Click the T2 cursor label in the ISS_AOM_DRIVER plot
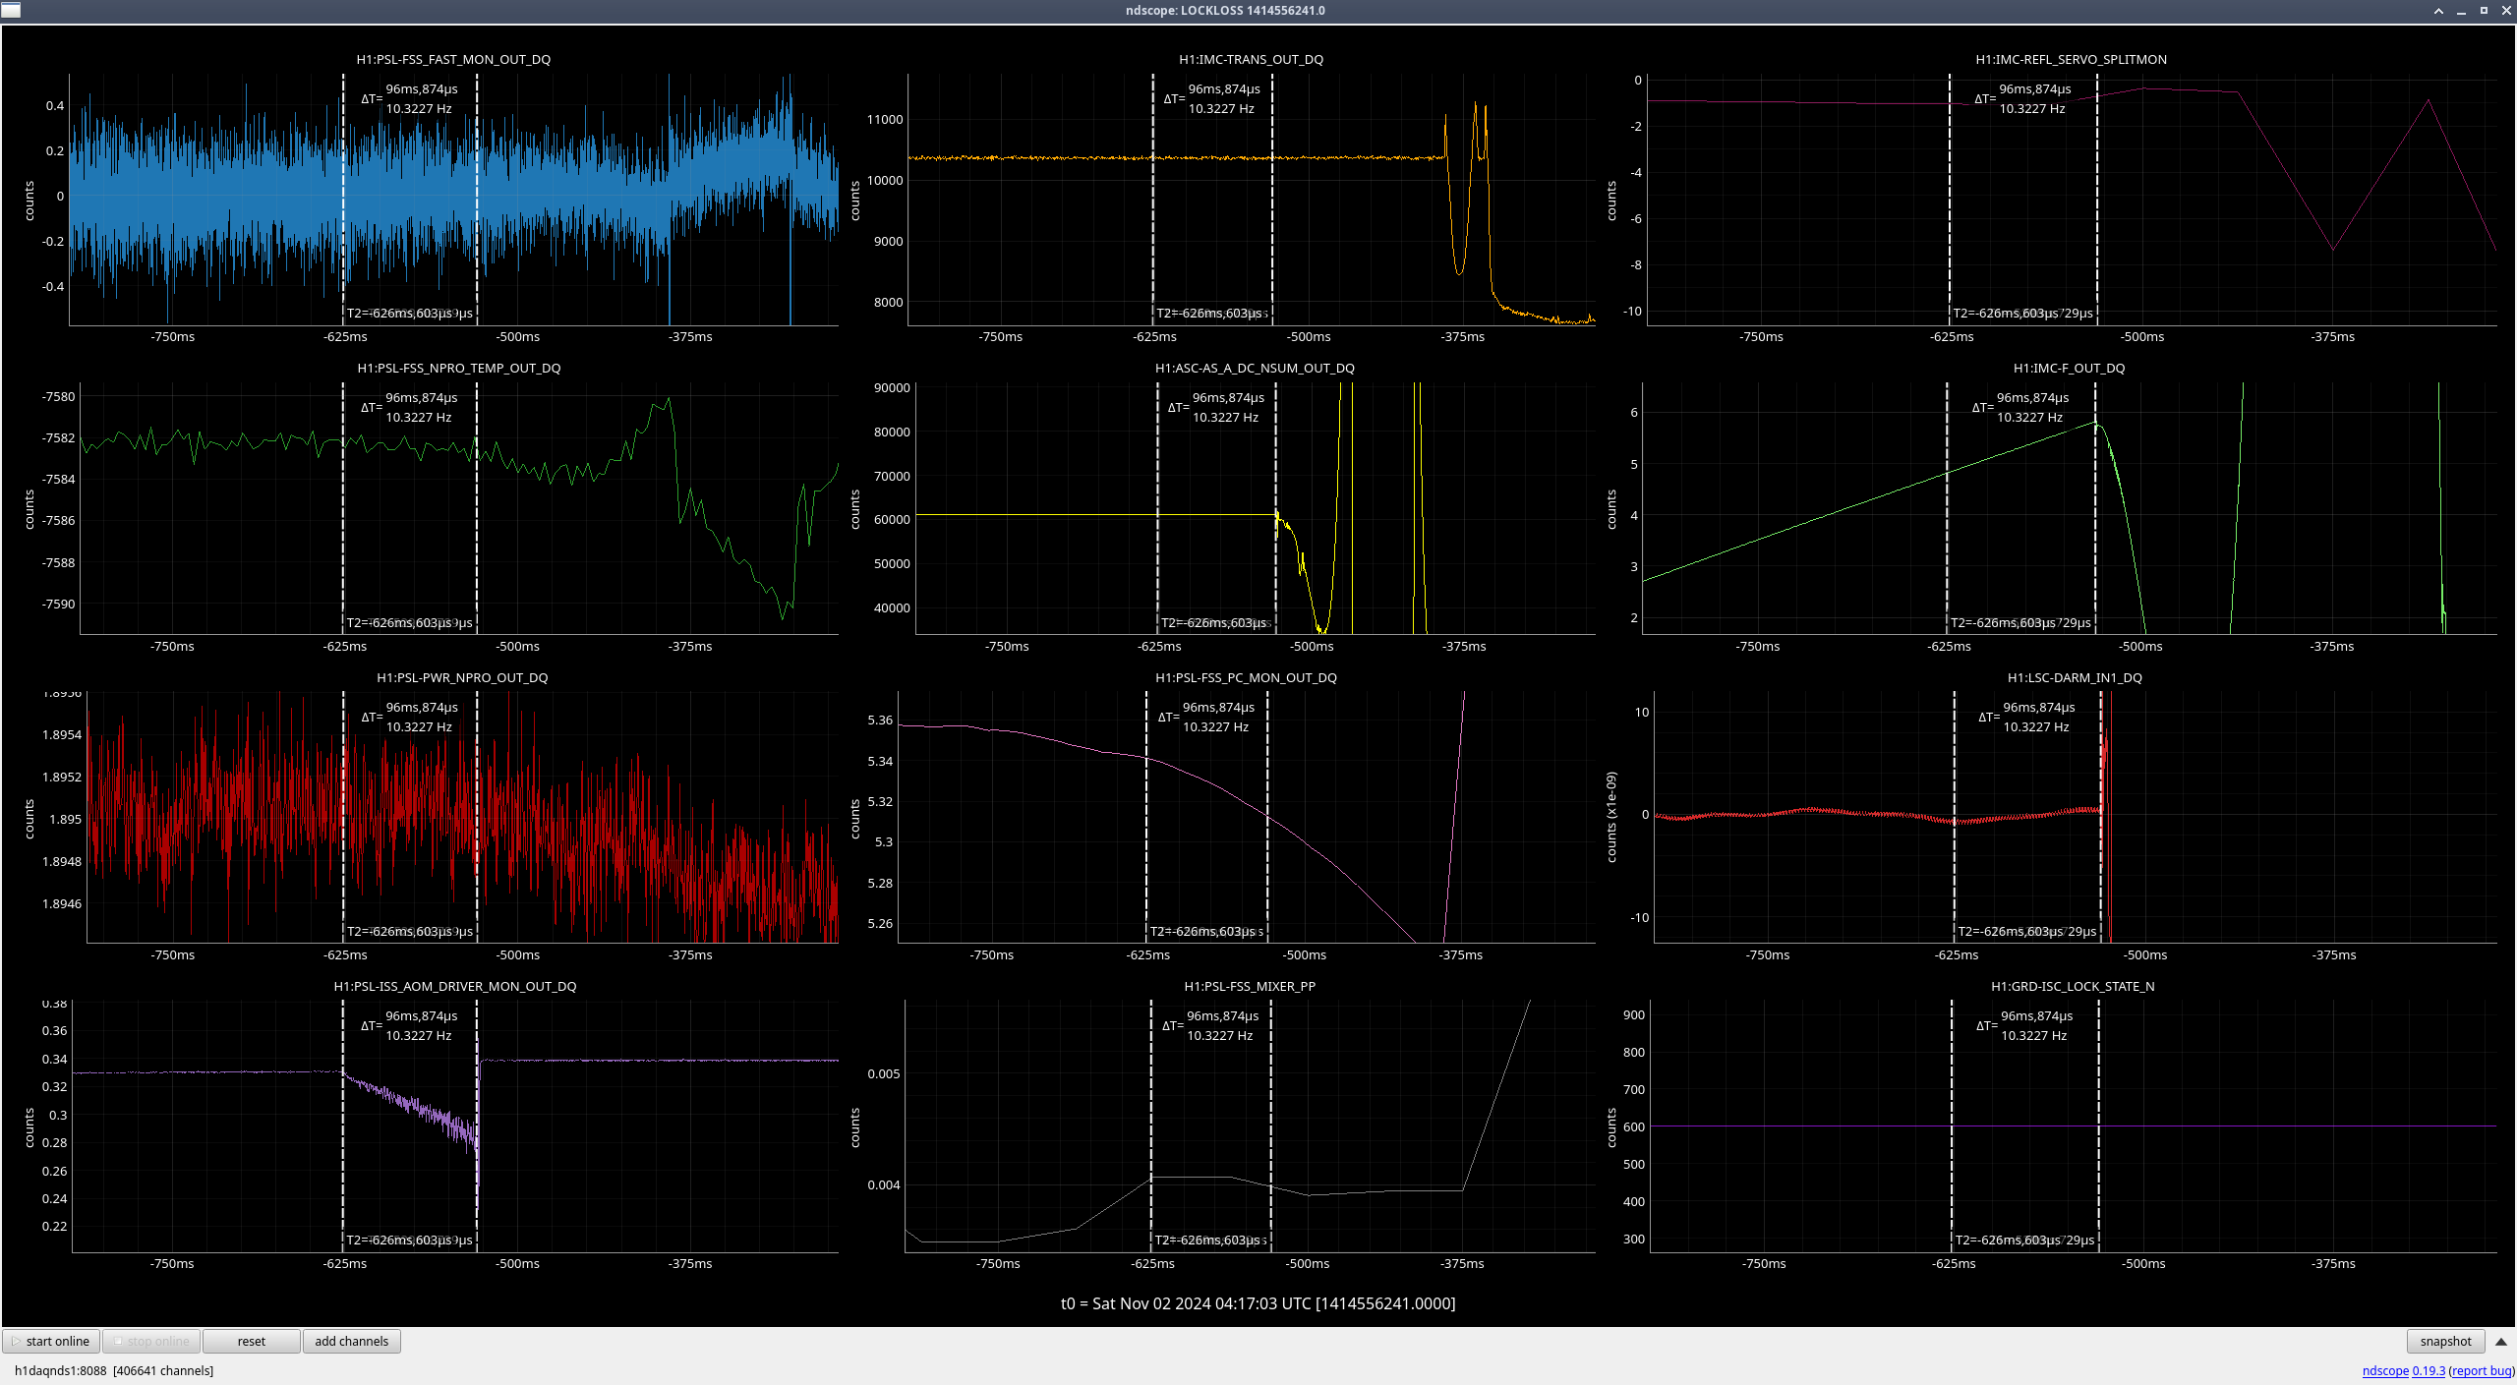 tap(409, 1240)
